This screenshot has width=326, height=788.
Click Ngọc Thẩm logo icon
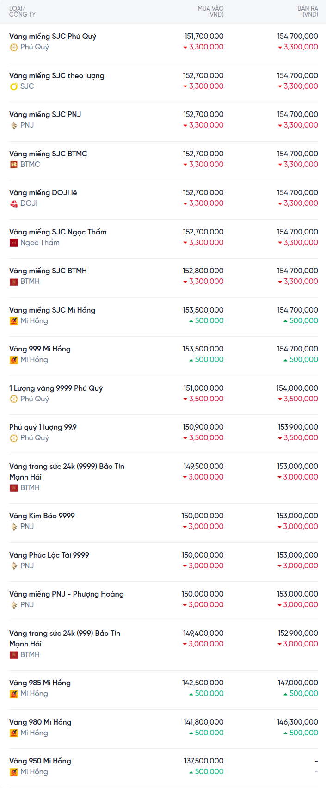click(x=14, y=243)
